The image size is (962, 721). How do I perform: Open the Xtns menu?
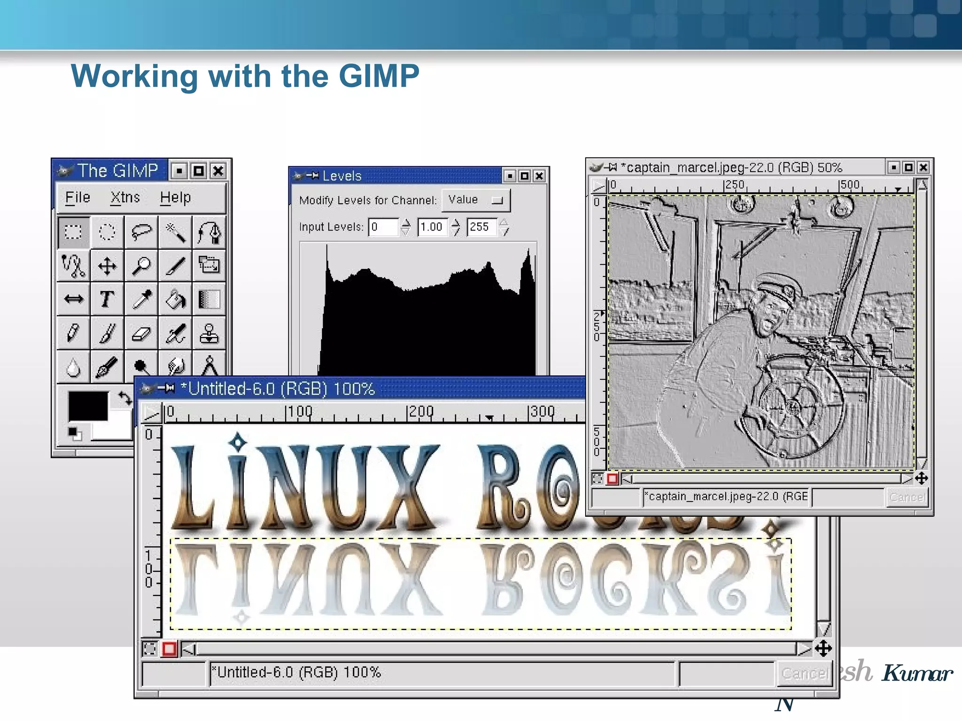click(x=125, y=198)
